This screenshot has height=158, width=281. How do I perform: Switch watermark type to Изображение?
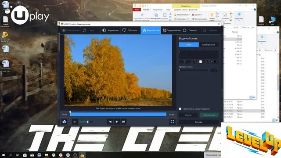pyautogui.click(x=209, y=45)
